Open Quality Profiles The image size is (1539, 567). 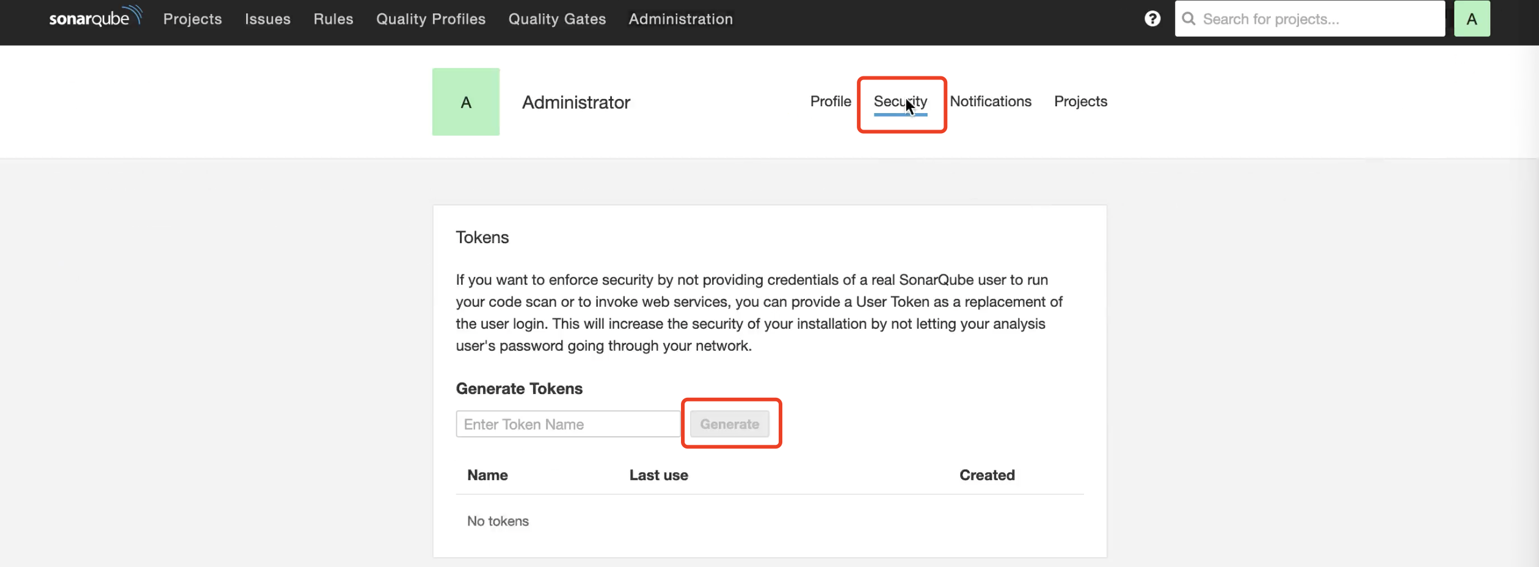431,19
